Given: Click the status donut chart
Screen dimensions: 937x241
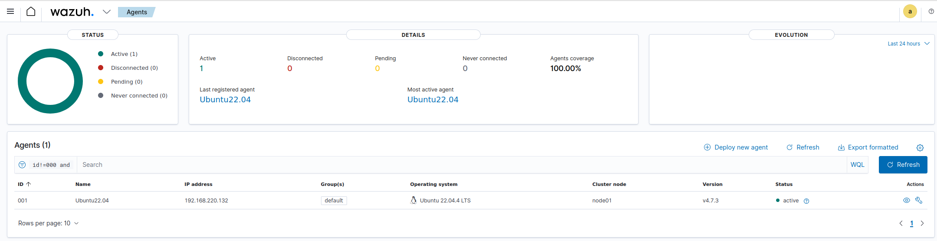Looking at the screenshot, I should 50,81.
